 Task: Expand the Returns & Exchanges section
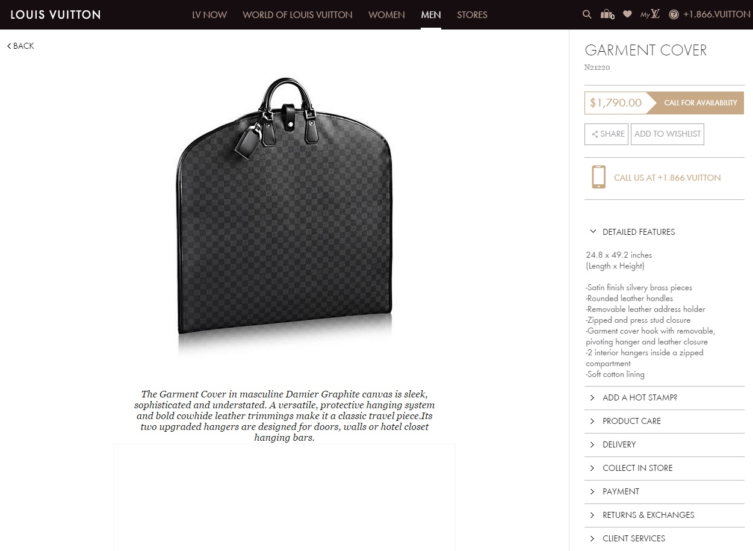(x=664, y=515)
